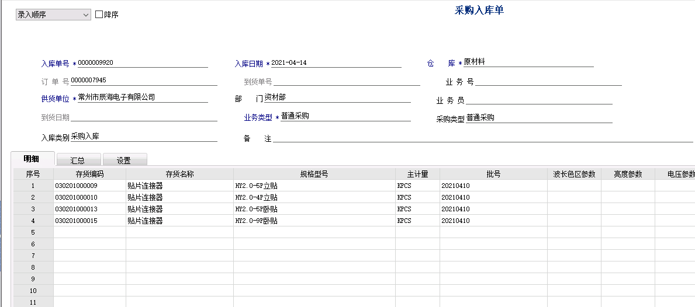
Task: Select cell HY2.0-9P卧贴
Action: (314, 220)
